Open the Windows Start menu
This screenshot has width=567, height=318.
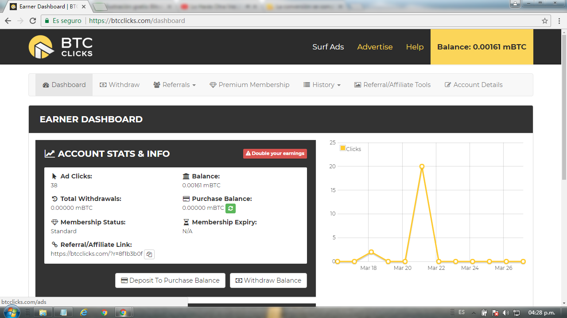coord(12,312)
